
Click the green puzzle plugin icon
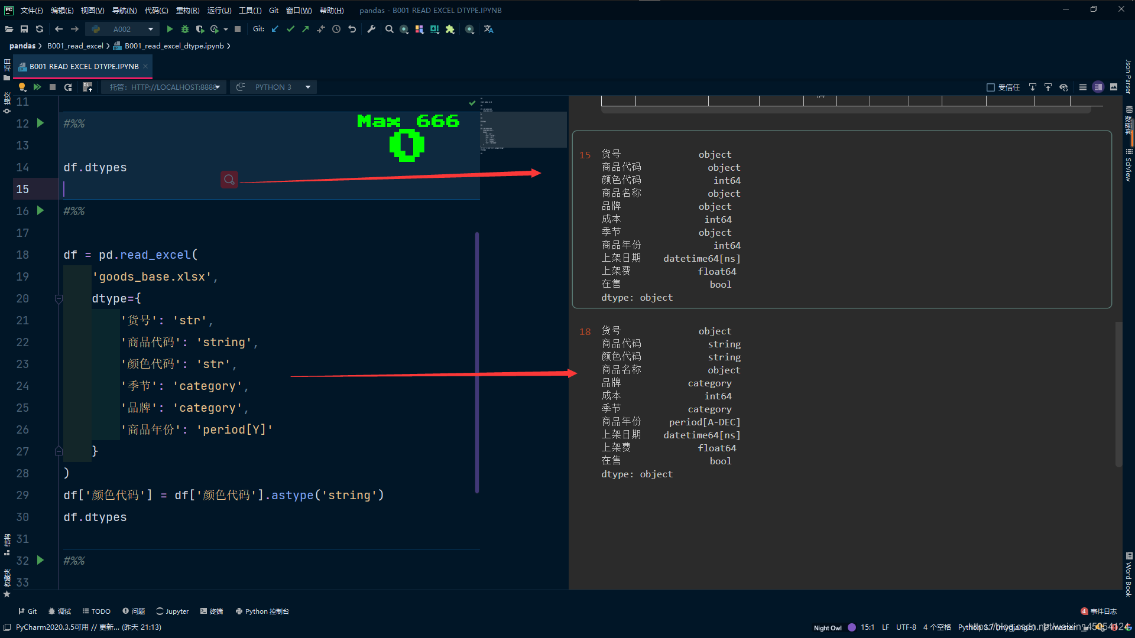[x=450, y=29]
